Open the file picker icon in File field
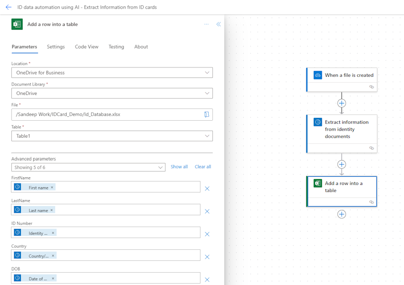This screenshot has width=404, height=285. 207,114
